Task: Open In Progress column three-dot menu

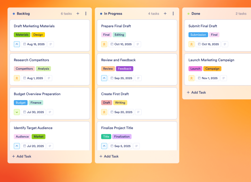Action: pos(173,13)
